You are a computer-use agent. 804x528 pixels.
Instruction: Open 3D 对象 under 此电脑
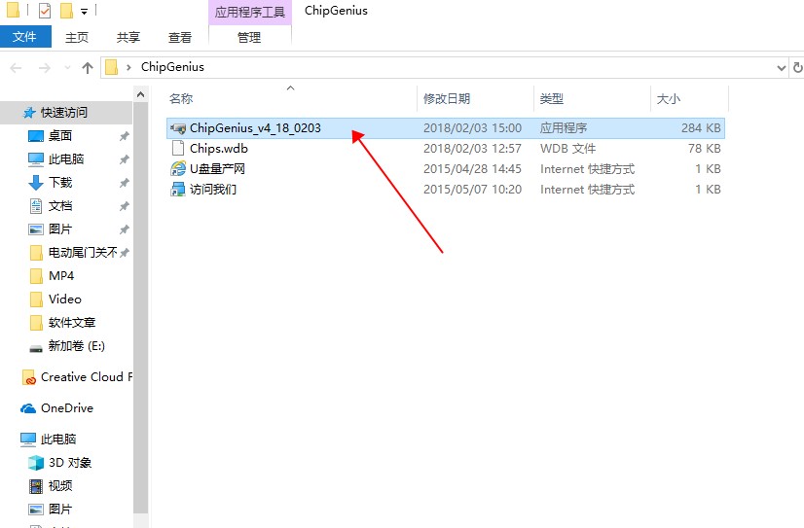[70, 463]
